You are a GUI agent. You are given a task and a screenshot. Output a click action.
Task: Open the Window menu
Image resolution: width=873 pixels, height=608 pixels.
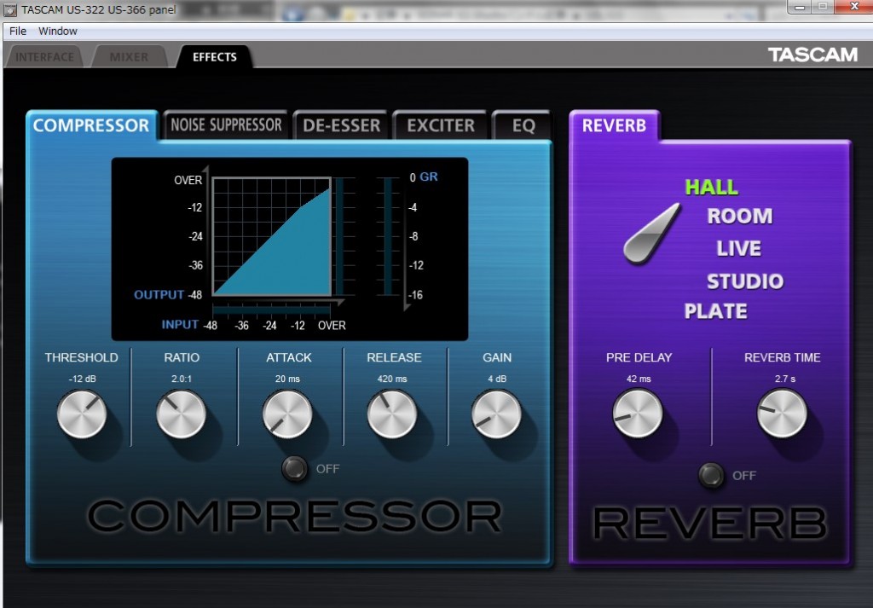coord(58,31)
